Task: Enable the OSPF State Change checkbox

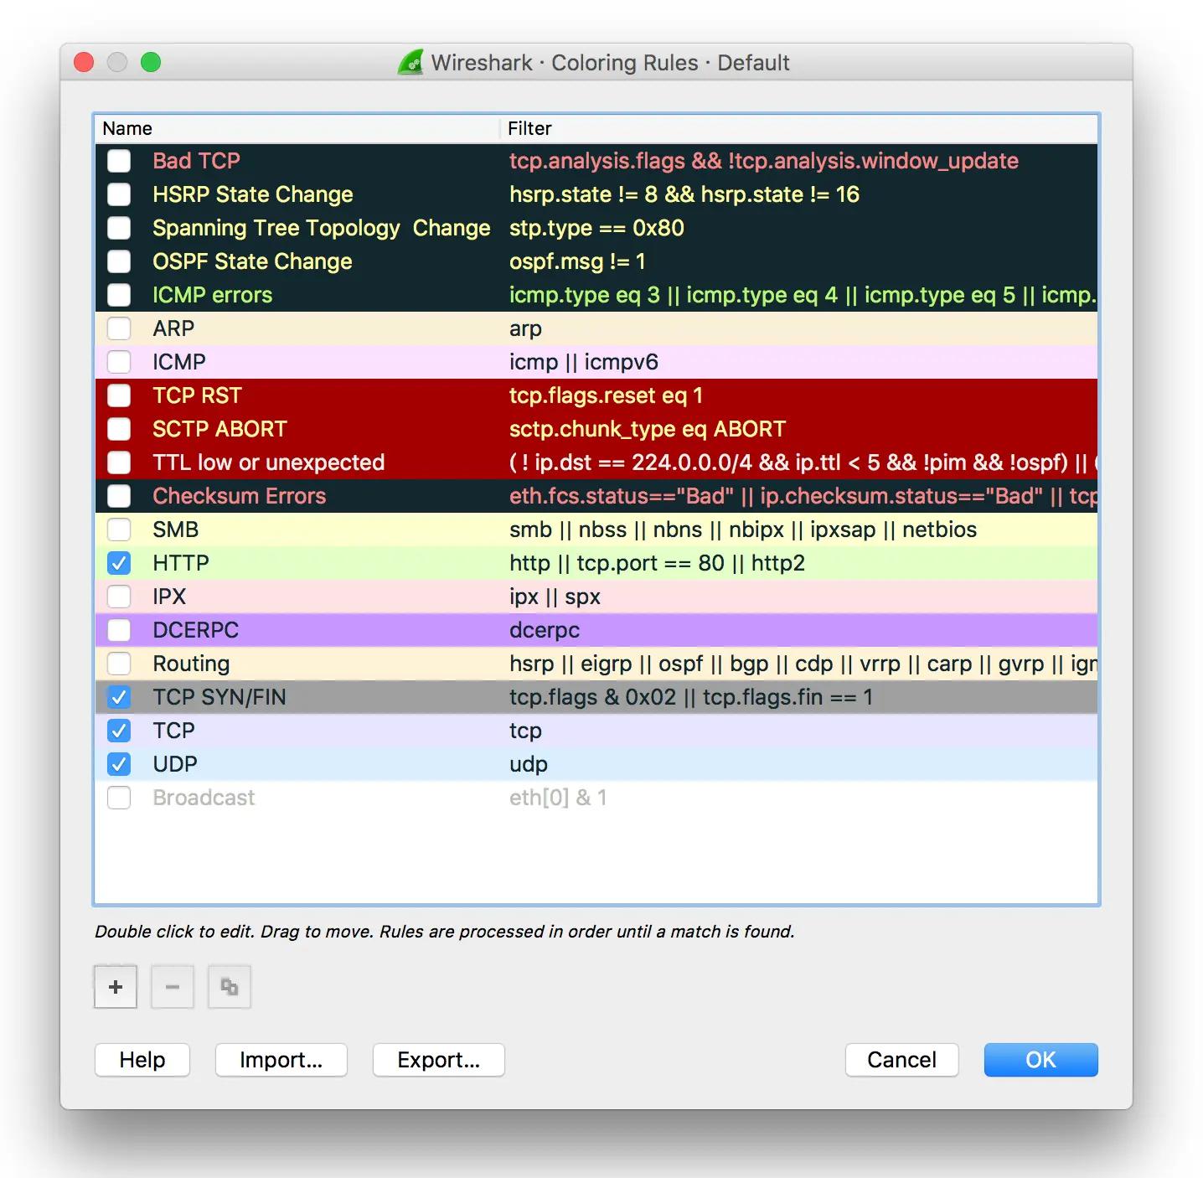Action: (119, 261)
